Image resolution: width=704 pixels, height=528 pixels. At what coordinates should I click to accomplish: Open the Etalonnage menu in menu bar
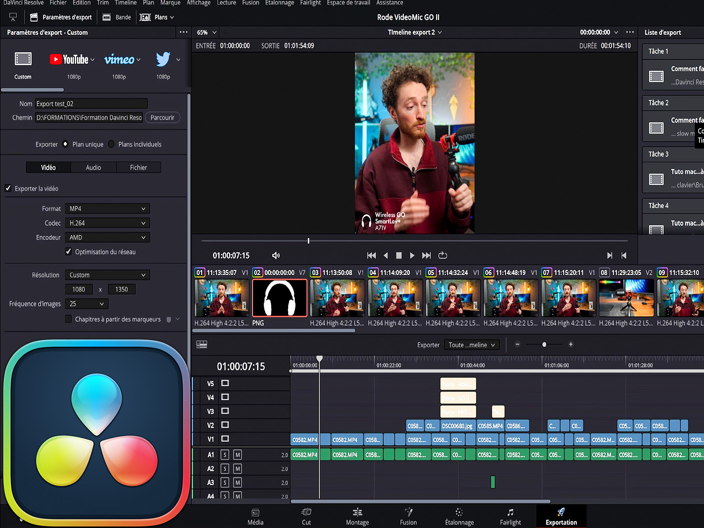click(x=279, y=3)
